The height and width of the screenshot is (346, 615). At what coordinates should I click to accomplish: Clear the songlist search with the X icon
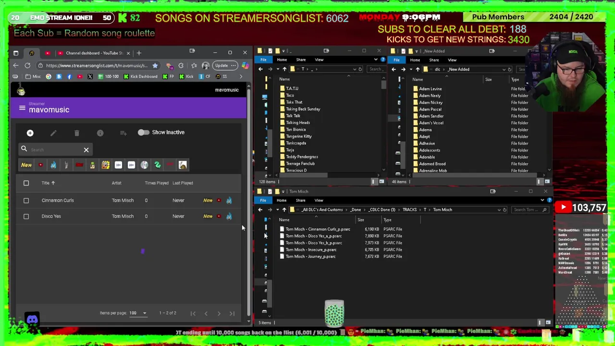86,150
